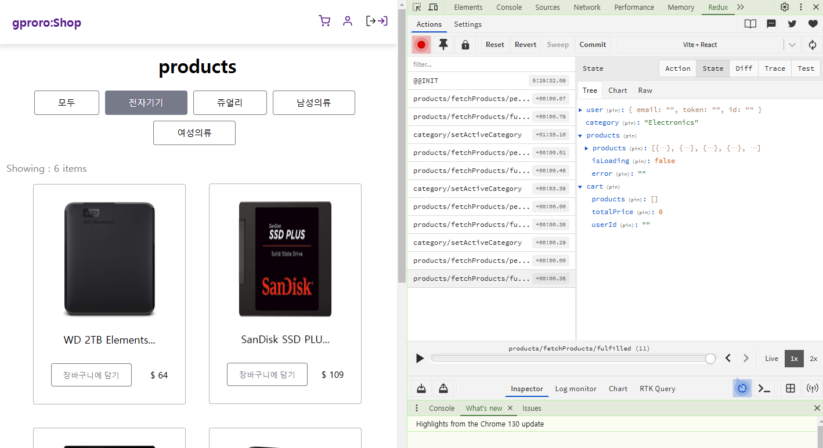Expand the nested products array node
Viewport: 823px width, 448px height.
pos(587,148)
